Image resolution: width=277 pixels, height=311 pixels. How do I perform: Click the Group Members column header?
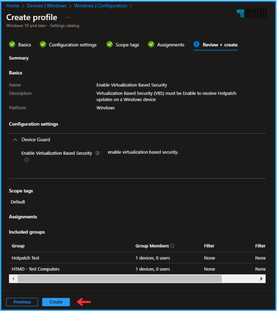pyautogui.click(x=152, y=246)
